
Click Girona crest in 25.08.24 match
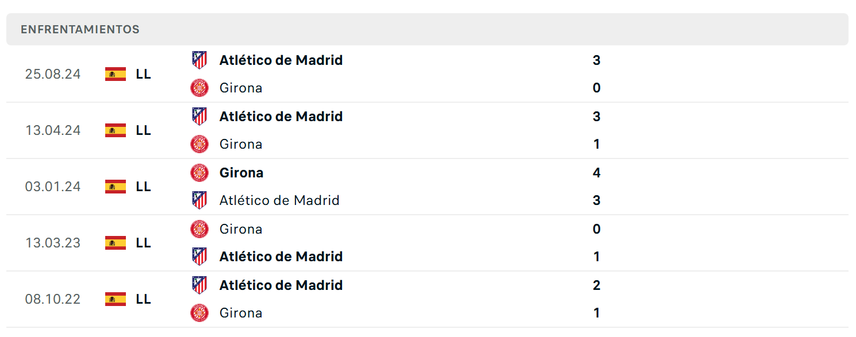coord(199,88)
